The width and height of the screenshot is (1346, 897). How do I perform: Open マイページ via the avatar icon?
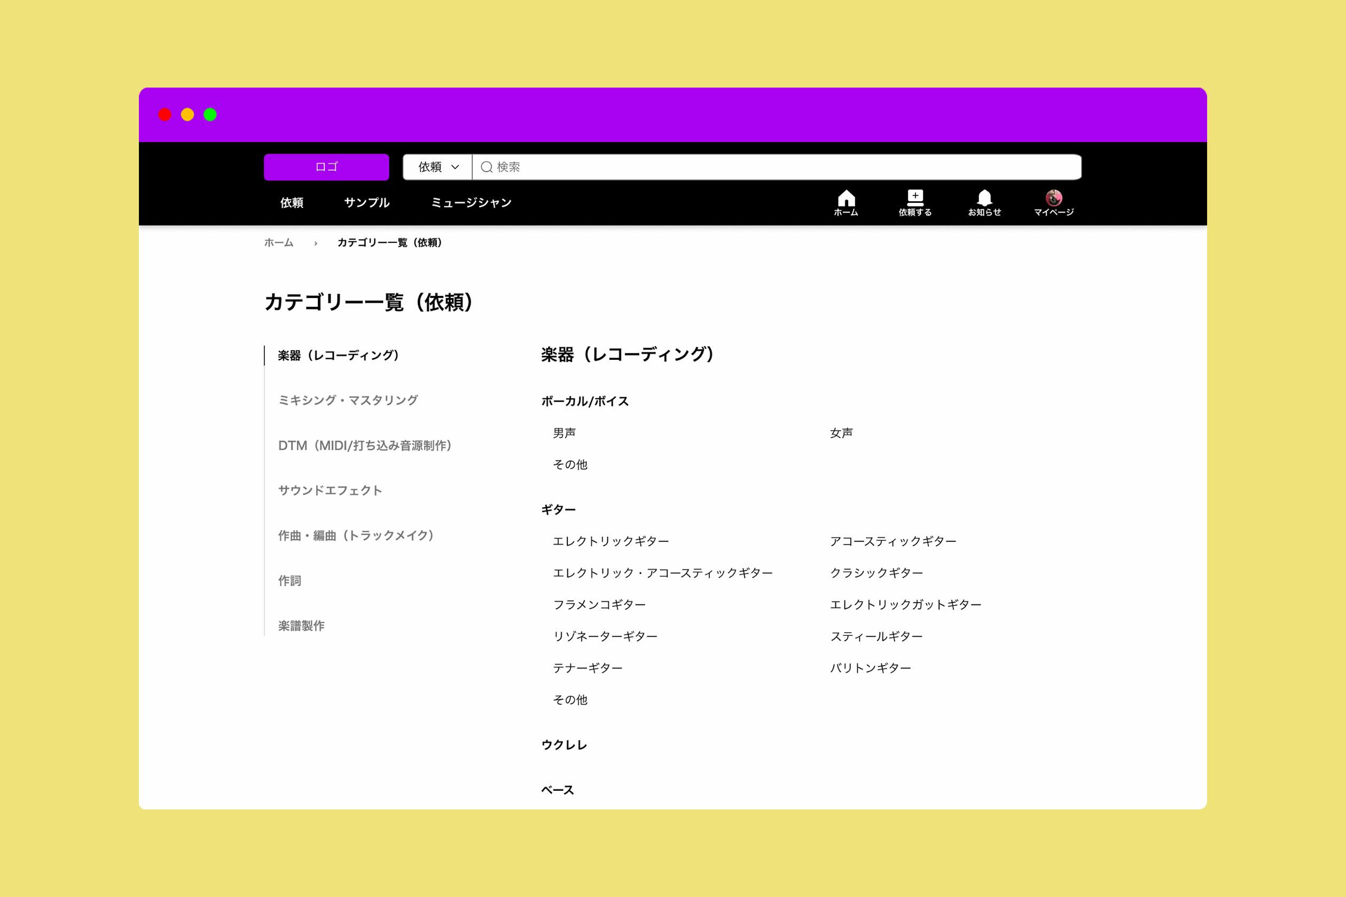pos(1053,198)
